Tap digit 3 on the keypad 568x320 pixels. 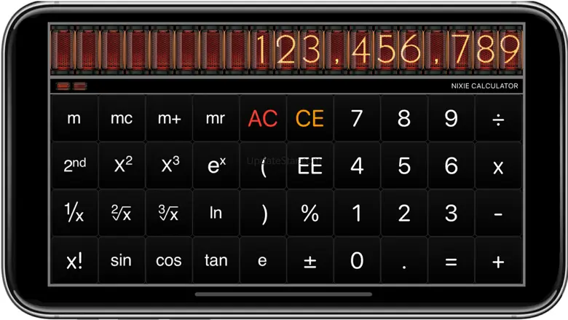451,213
